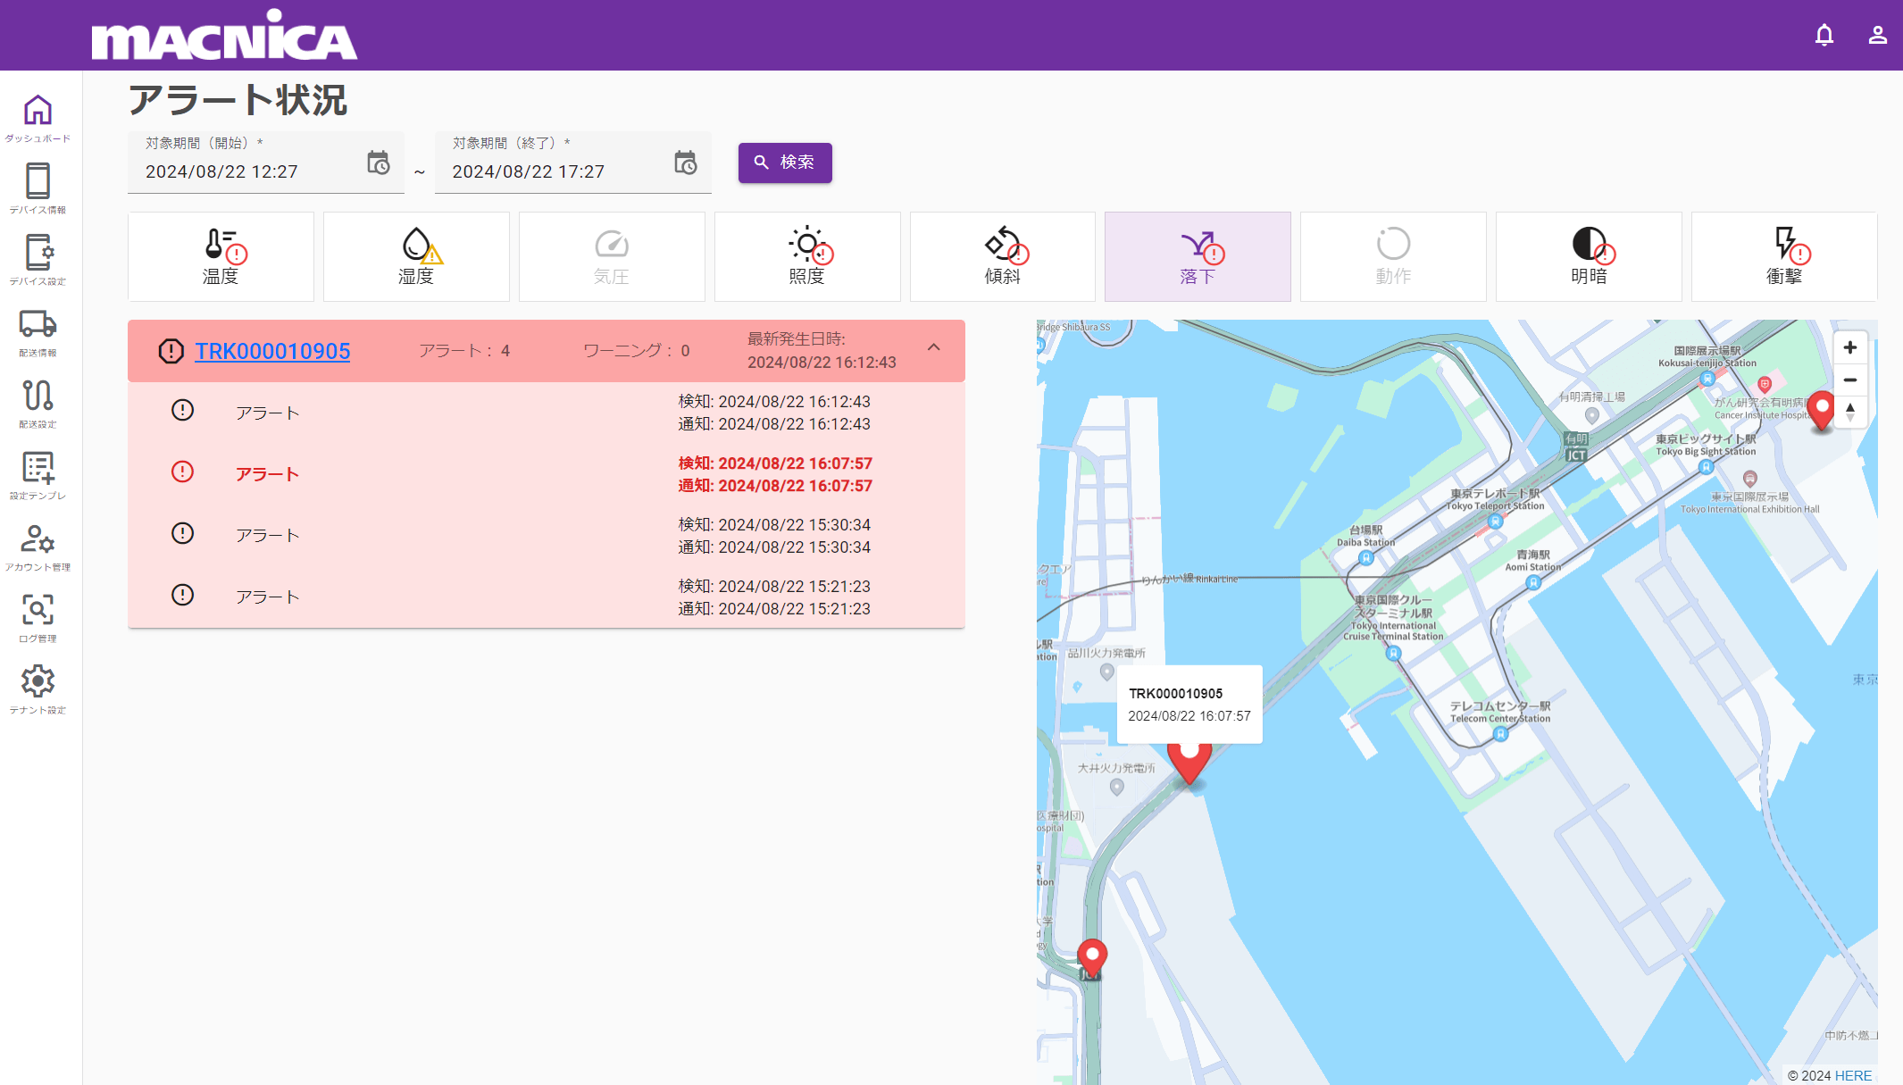1903x1085 pixels.
Task: Select the 照度 illuminance alert tab
Action: [x=806, y=257]
